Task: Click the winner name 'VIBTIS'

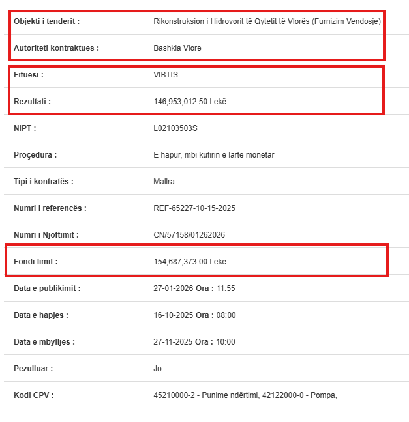Action: tap(166, 75)
